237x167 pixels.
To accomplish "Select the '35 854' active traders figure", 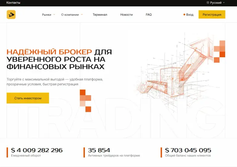I will click(x=99, y=150).
